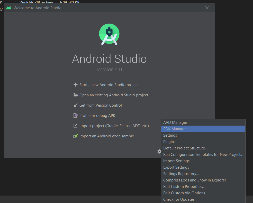Choose Import project (Gradle, Eclipse ADT, etc.)
This screenshot has width=253, height=203.
(x=114, y=126)
